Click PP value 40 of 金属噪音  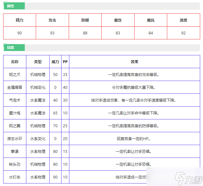pos(65,87)
